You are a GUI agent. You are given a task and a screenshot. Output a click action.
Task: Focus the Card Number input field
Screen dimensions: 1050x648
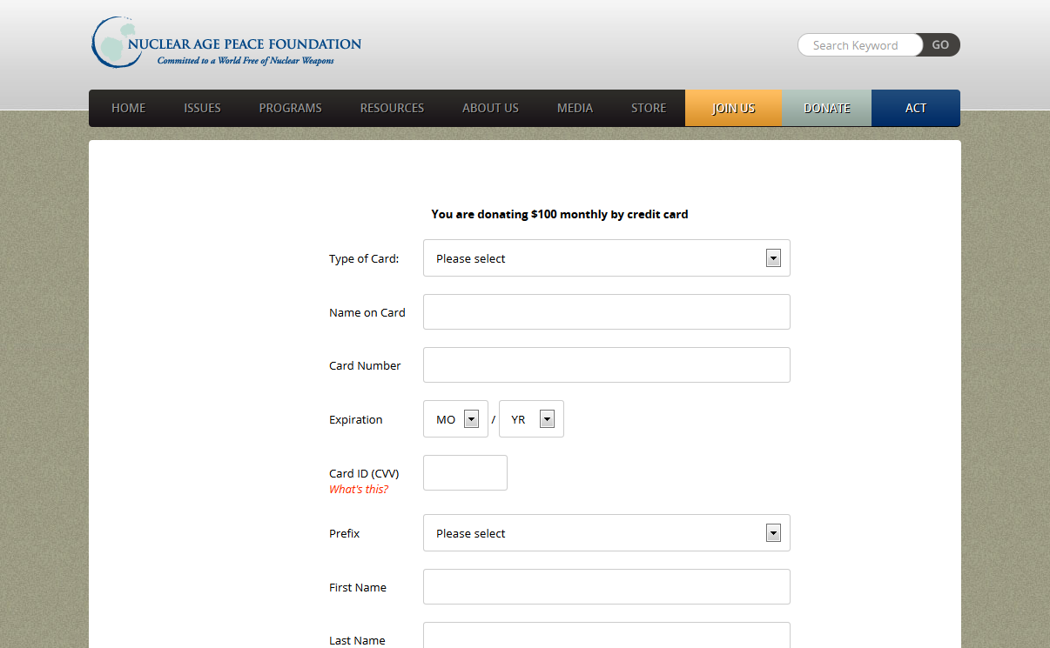pos(606,365)
